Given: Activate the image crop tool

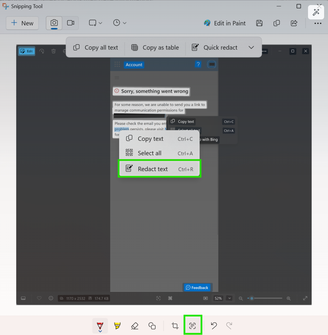Looking at the screenshot, I should (x=175, y=326).
